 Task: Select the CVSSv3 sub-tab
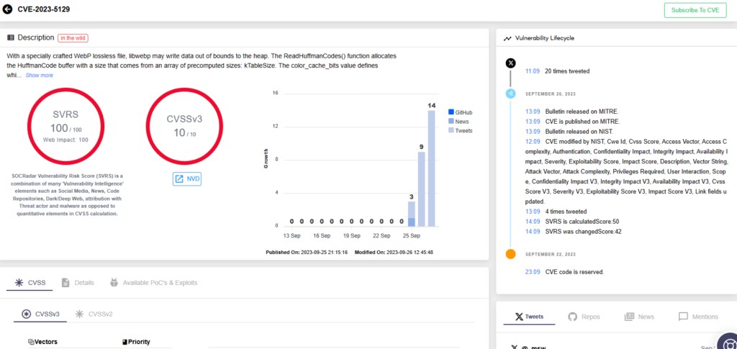pos(41,314)
